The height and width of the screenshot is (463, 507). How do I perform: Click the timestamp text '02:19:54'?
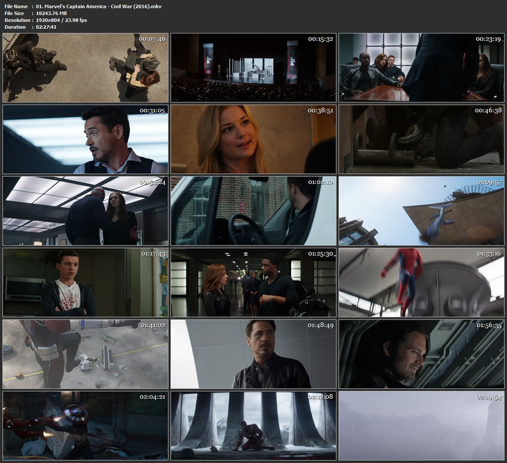(x=489, y=397)
